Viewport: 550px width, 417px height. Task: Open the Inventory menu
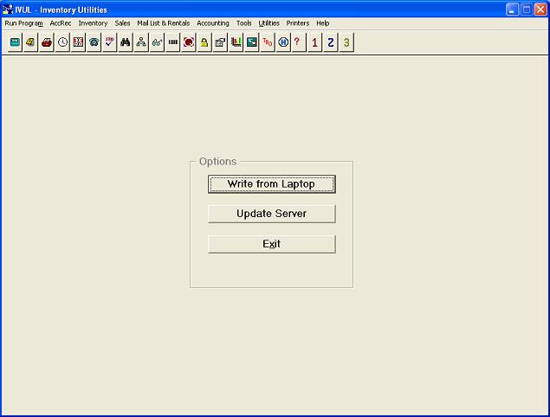[x=93, y=23]
